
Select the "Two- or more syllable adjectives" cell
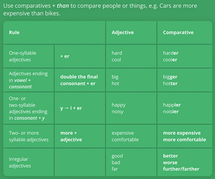(x=29, y=136)
